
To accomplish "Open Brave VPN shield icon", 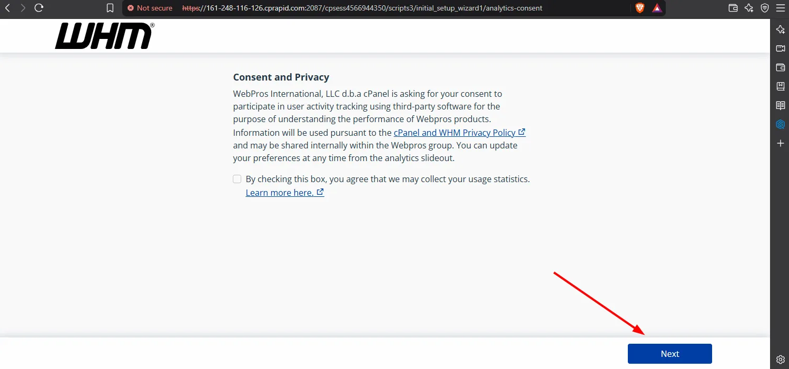I will point(765,8).
